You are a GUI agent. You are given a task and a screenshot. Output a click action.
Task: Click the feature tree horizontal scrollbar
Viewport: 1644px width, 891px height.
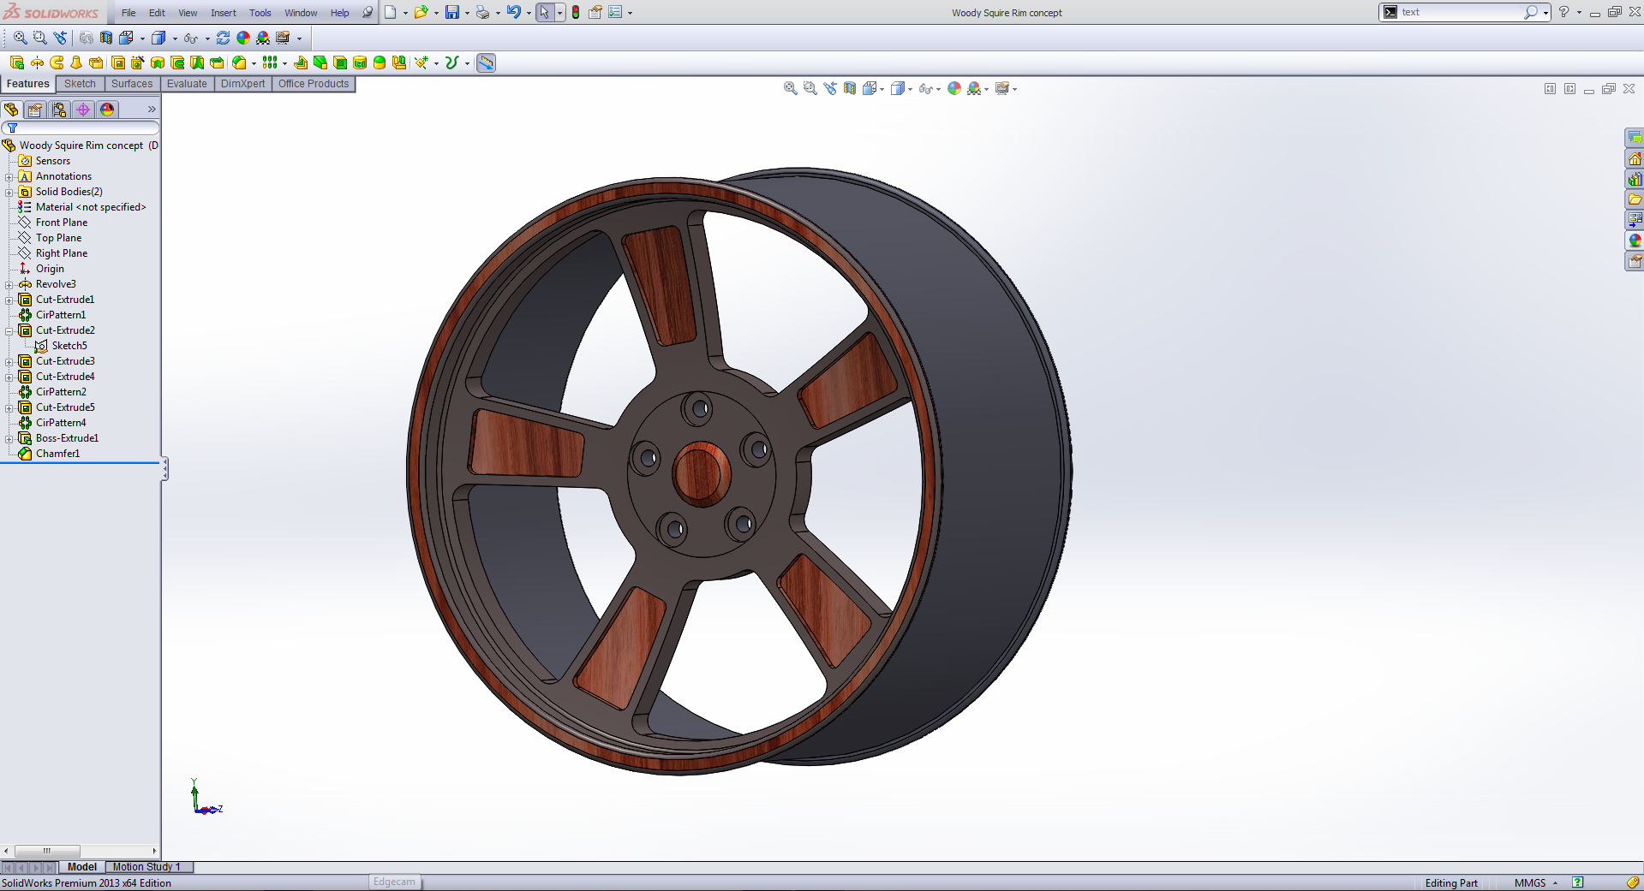[81, 851]
